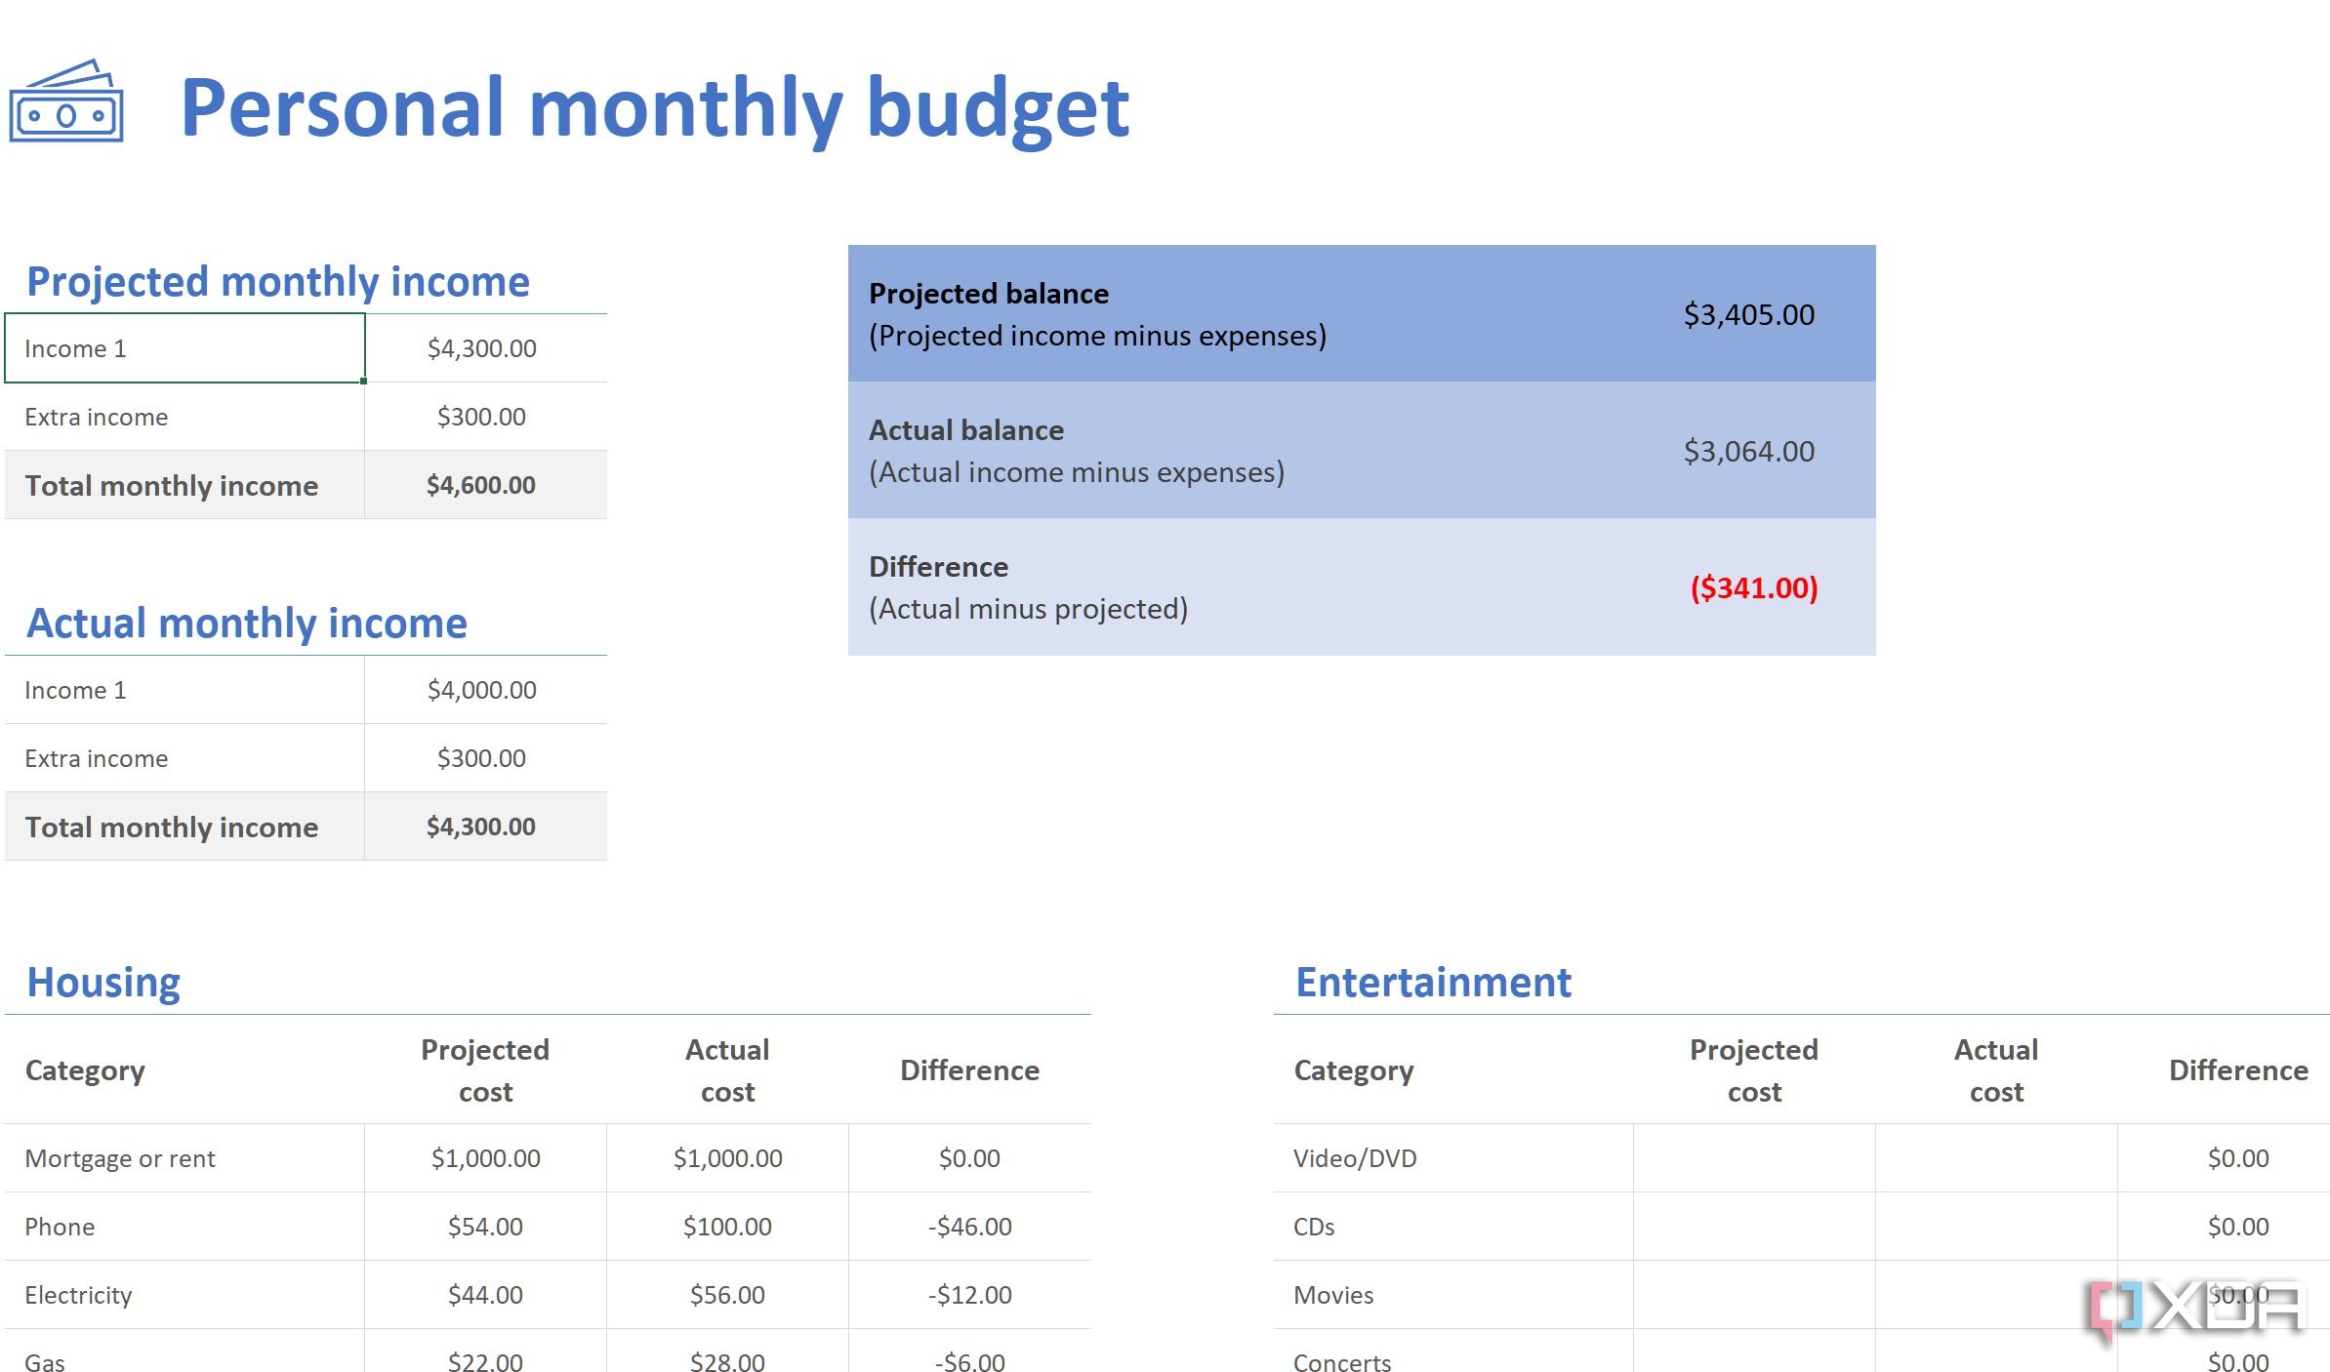Click Entertainment Projected cost column header
Image resolution: width=2330 pixels, height=1372 pixels.
[1754, 1070]
